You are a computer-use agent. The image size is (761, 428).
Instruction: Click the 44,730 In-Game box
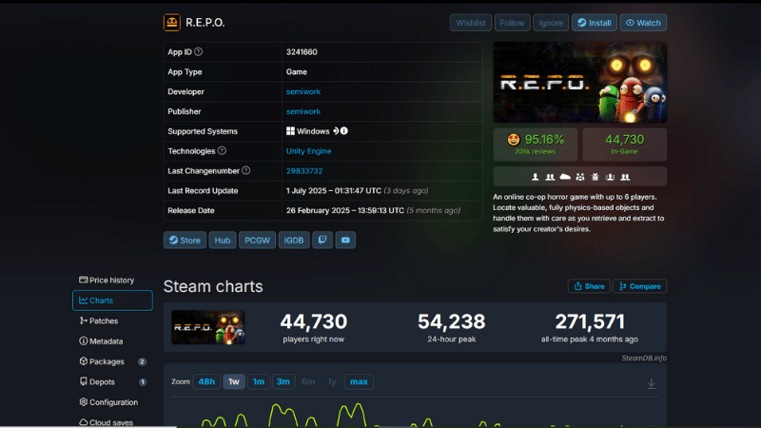click(625, 145)
